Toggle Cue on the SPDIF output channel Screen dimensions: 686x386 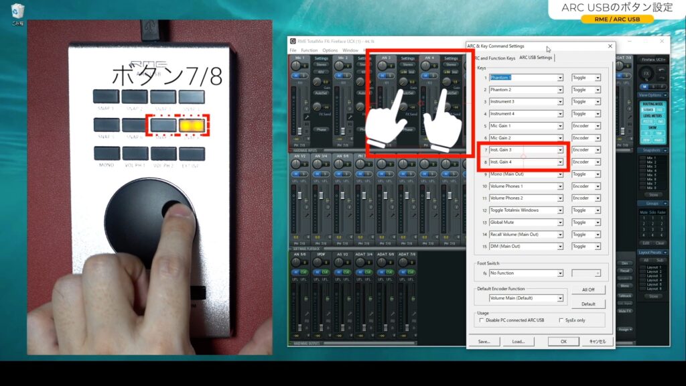[x=325, y=272]
